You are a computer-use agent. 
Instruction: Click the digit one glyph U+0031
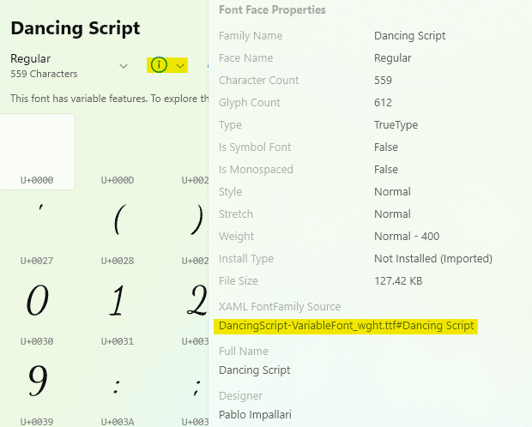(x=118, y=303)
